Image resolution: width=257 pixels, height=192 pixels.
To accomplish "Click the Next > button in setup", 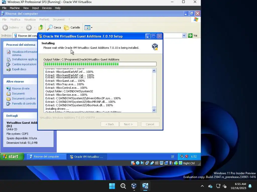I will 128,124.
